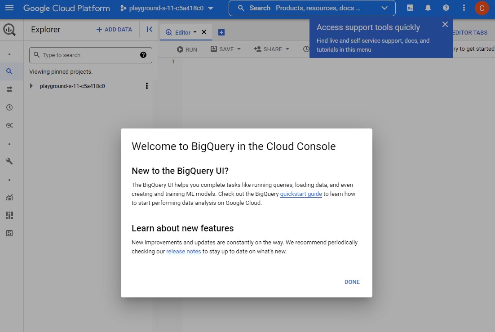Click ADD DATA in Explorer
The width and height of the screenshot is (495, 332).
click(x=114, y=29)
